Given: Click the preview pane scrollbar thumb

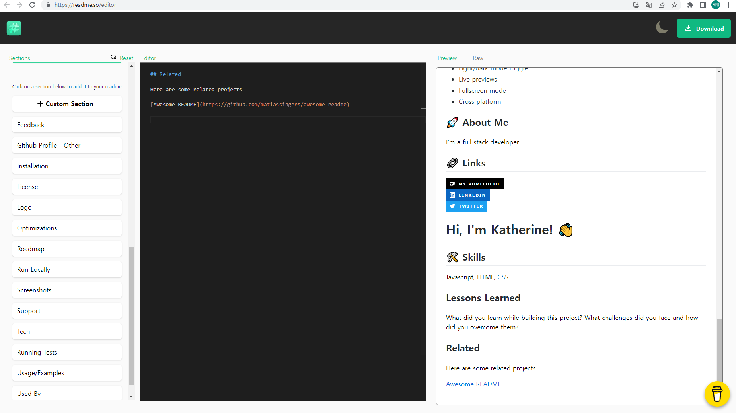Looking at the screenshot, I should click(x=719, y=350).
